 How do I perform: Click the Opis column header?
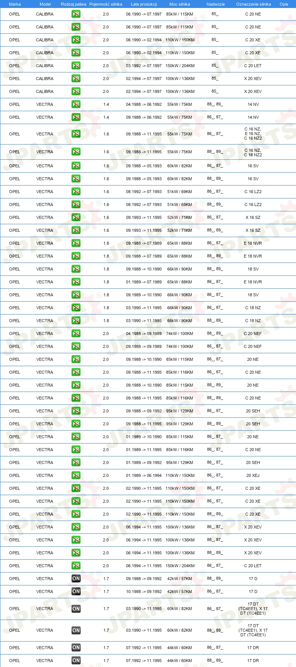[284, 4]
